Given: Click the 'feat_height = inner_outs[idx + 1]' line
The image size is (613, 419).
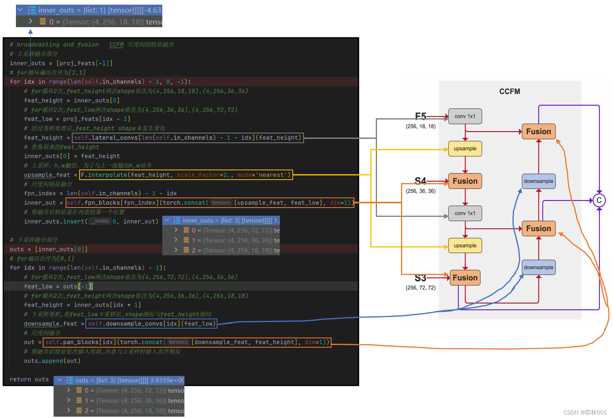Looking at the screenshot, I should pos(82,305).
